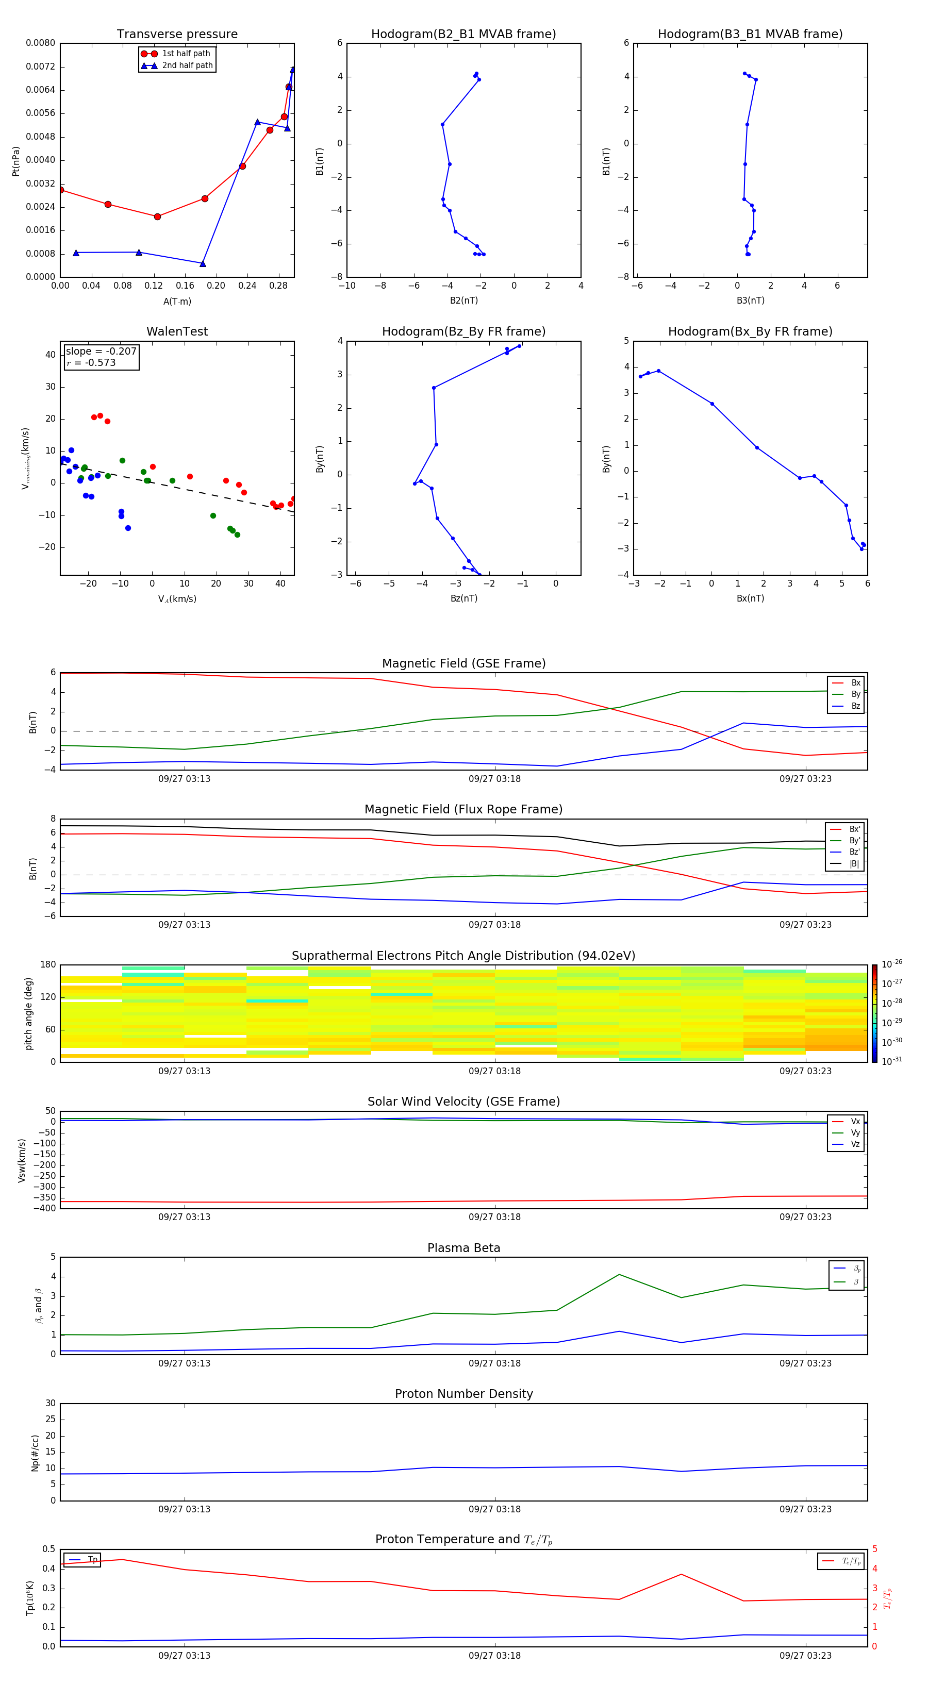
Task: Click the "Bz(nT)" x-axis label
Action: click(463, 598)
